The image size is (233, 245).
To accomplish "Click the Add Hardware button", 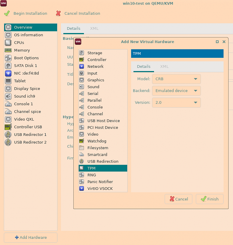I will 31,237.
